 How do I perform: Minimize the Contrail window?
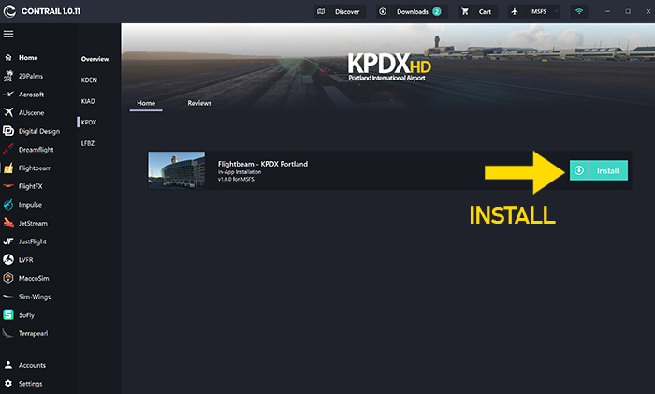608,12
